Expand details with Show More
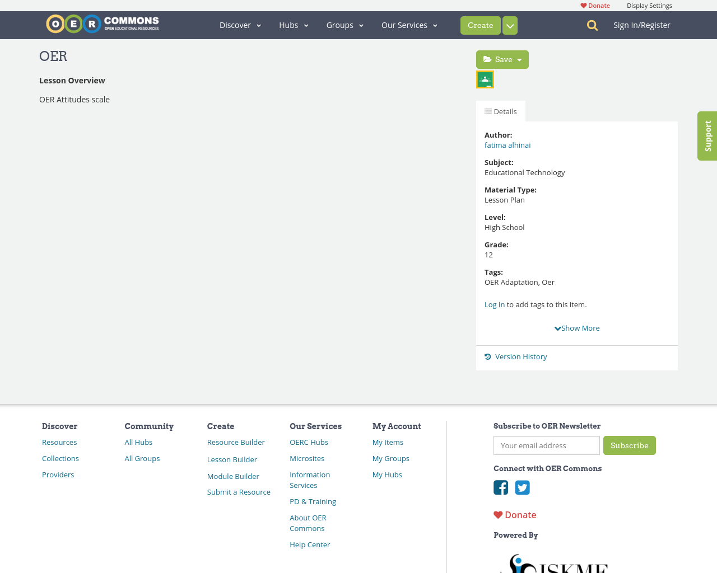This screenshot has width=717, height=573. point(577,327)
